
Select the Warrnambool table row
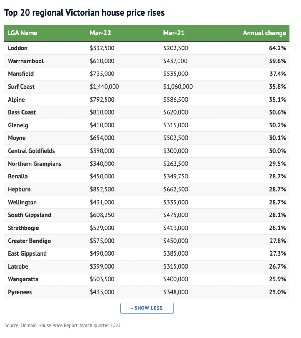click(x=147, y=61)
